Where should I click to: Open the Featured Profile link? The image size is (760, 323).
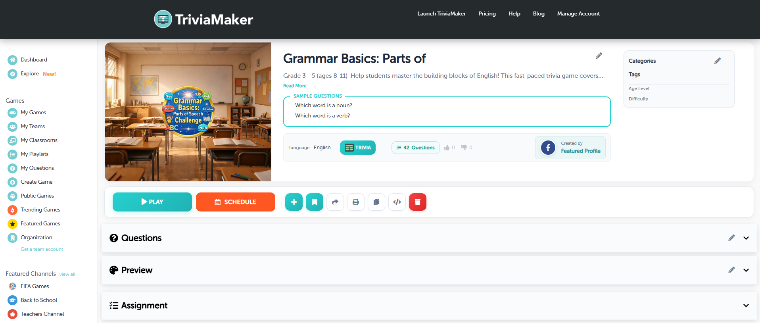[x=581, y=151]
